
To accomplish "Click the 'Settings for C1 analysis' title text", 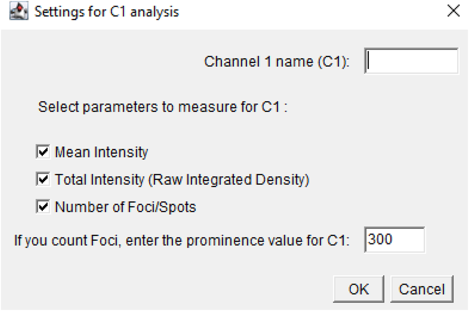I will point(107,12).
